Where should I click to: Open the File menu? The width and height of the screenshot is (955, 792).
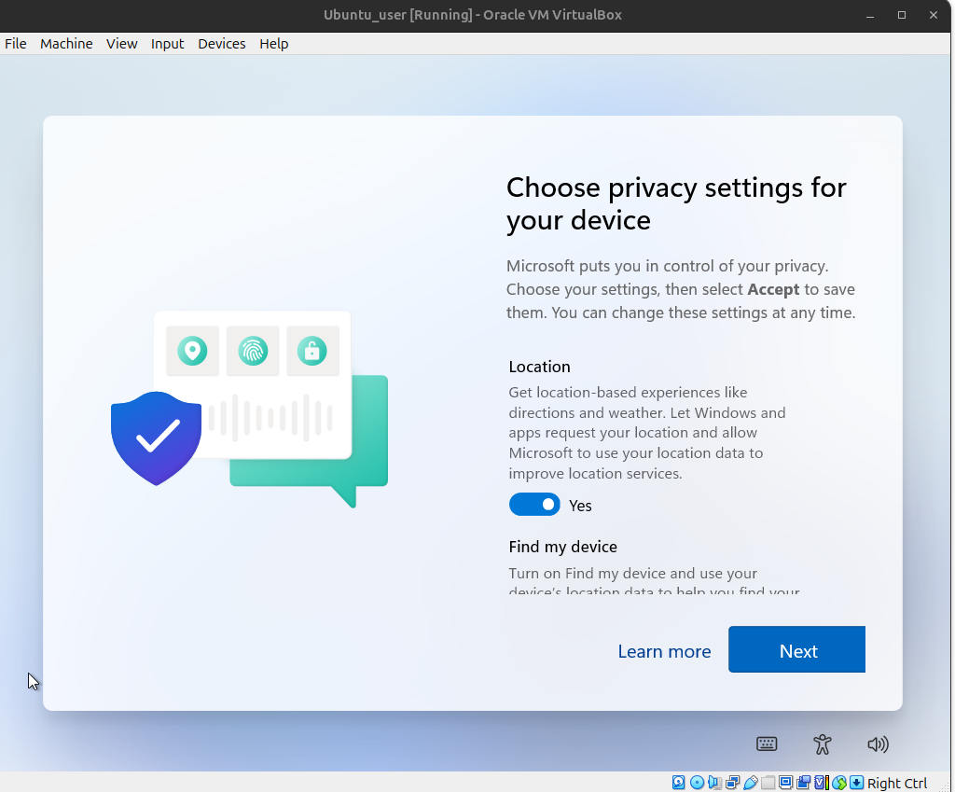tap(15, 44)
